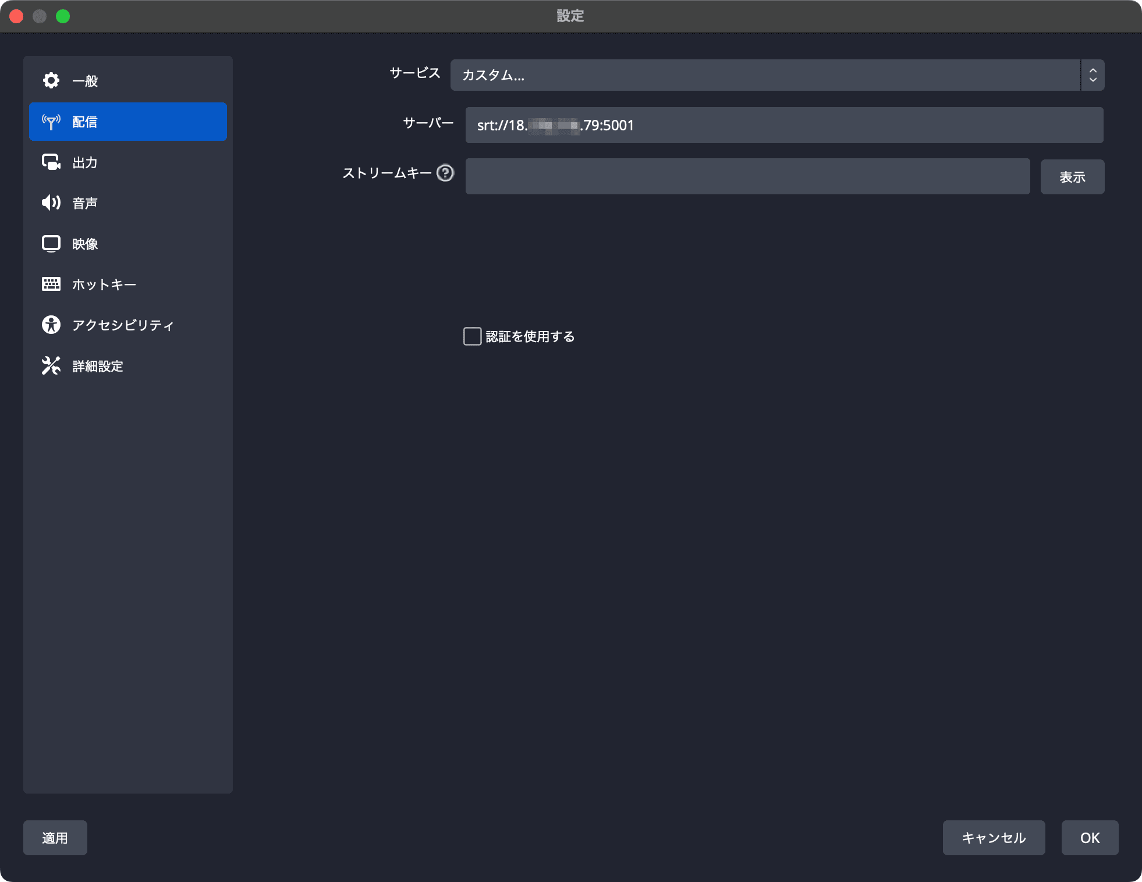Close the 設定 window with red button
This screenshot has height=882, width=1142.
click(16, 16)
